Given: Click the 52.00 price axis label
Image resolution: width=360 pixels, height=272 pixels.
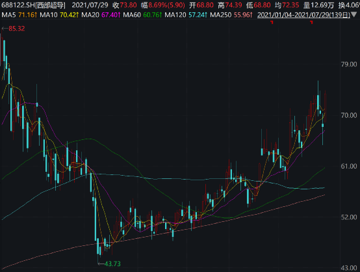Looking at the screenshot, I should [349, 217].
